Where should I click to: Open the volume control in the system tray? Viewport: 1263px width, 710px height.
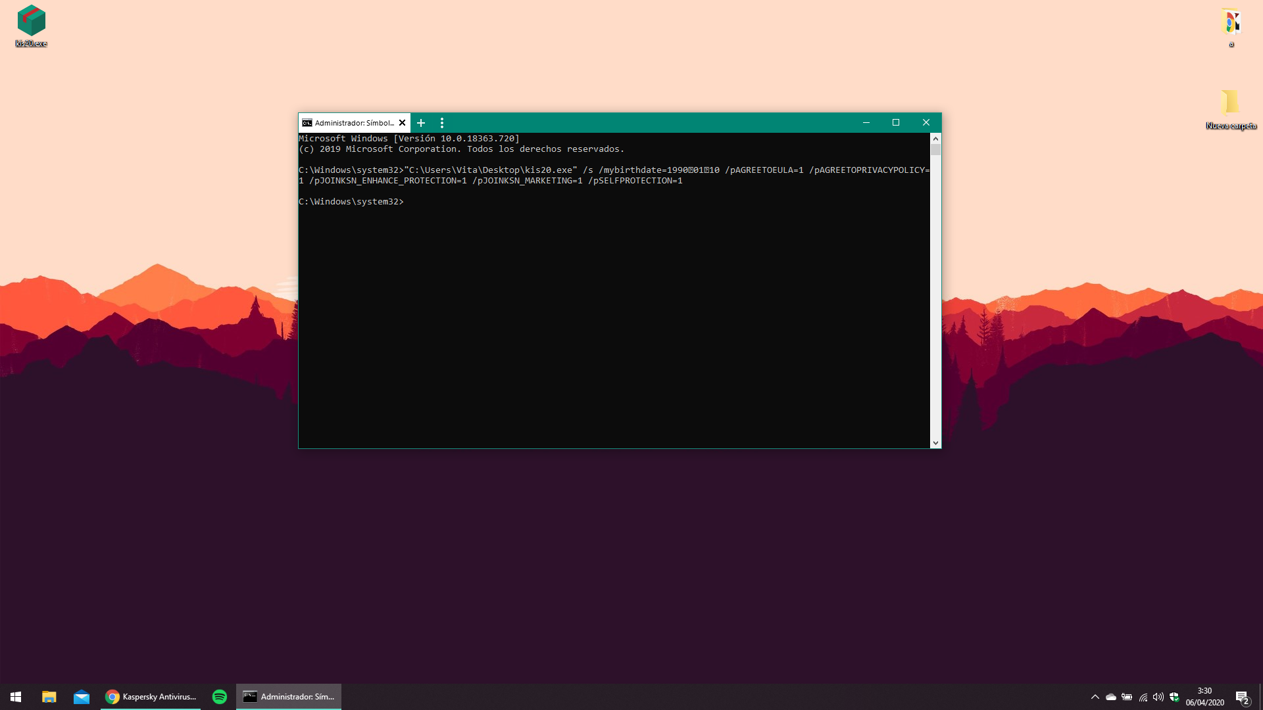[x=1158, y=697]
